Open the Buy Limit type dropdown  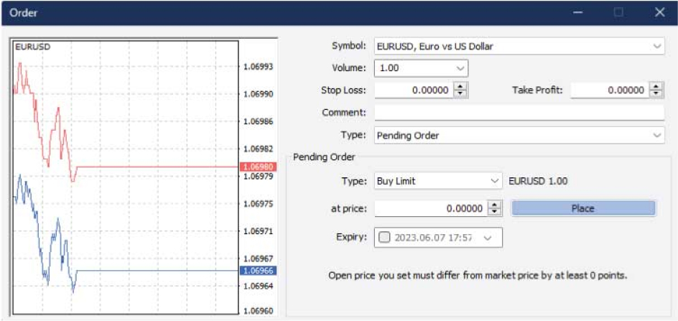click(x=438, y=181)
